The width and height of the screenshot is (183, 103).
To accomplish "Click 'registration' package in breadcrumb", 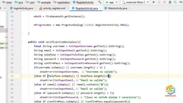I will [x=62, y=2].
